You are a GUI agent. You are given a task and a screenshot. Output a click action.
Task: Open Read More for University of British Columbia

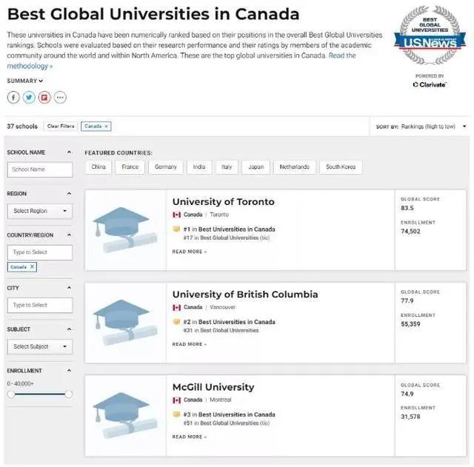tap(190, 344)
